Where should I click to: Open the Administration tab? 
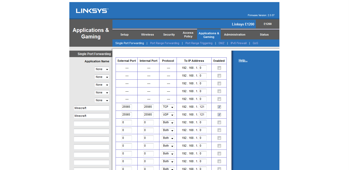(235, 35)
